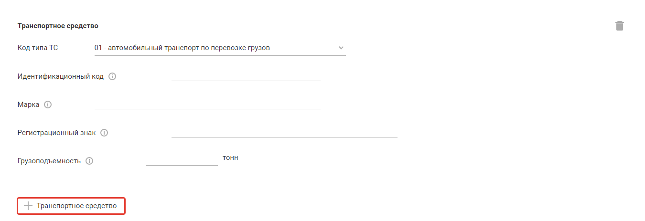Open the selected value '01 - автомобильный транспорт'

(183, 48)
